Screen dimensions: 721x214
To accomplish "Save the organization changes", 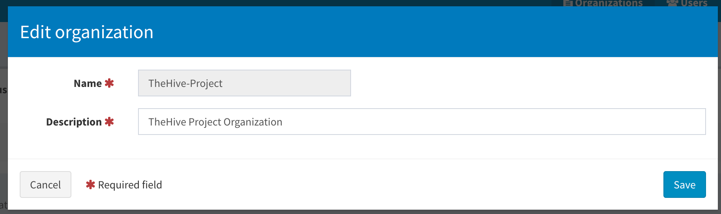I will click(684, 184).
